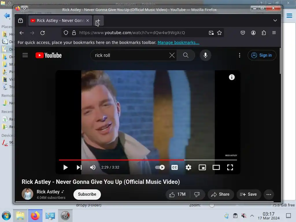Submit search with magnifier button

click(x=186, y=55)
